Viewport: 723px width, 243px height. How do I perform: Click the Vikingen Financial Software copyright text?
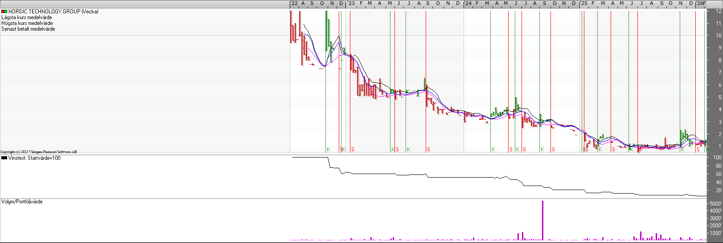[x=38, y=152]
